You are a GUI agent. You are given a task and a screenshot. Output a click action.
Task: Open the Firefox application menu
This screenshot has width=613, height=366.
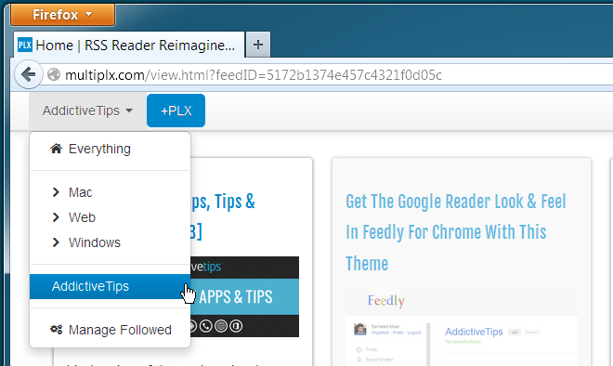tap(62, 15)
